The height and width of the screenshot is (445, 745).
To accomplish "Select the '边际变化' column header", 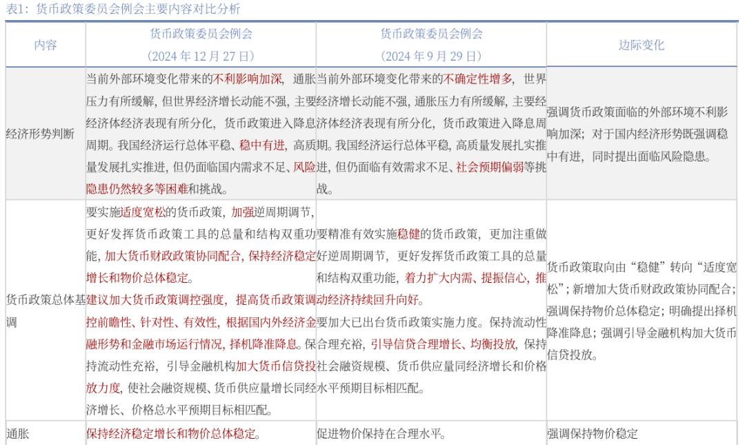I will click(x=641, y=45).
